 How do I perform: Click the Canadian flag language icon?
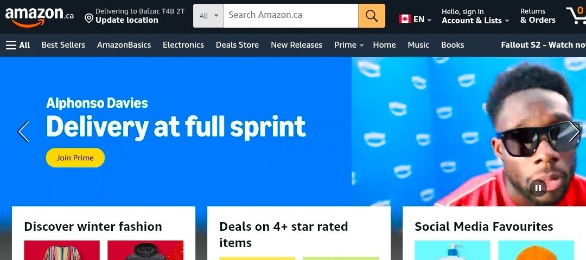click(405, 19)
